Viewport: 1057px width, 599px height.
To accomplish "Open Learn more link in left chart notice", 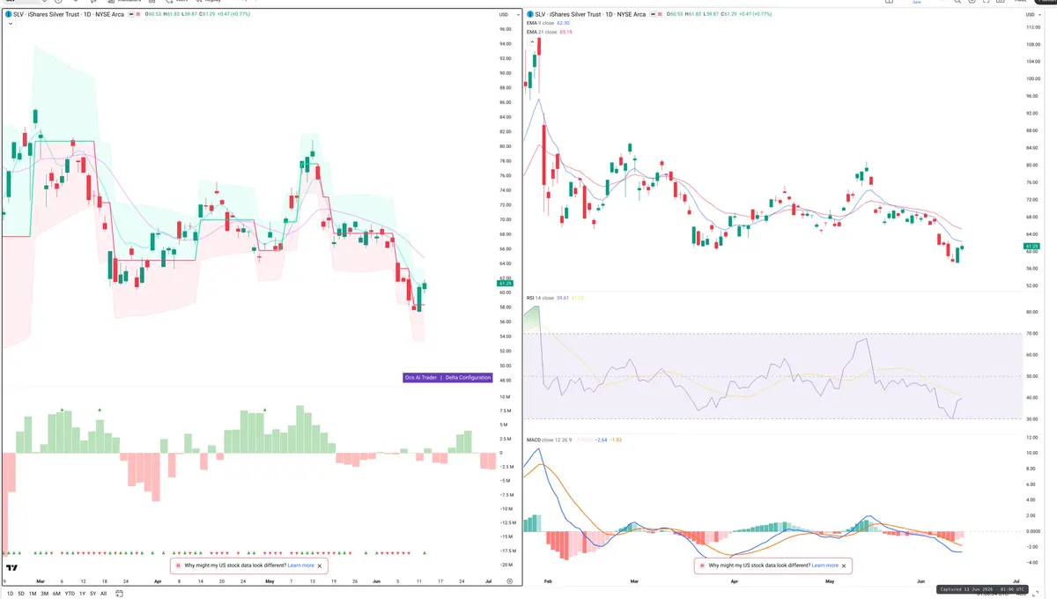I will pos(300,566).
